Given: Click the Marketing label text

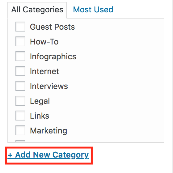Looking at the screenshot, I should coord(49,131).
